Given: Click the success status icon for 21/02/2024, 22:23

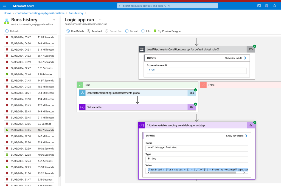Looking at the screenshot, I should tap(7, 167).
